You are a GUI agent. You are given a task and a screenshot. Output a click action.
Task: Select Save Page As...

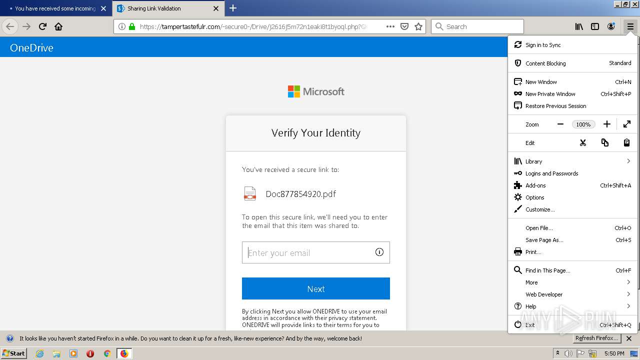[572, 240]
